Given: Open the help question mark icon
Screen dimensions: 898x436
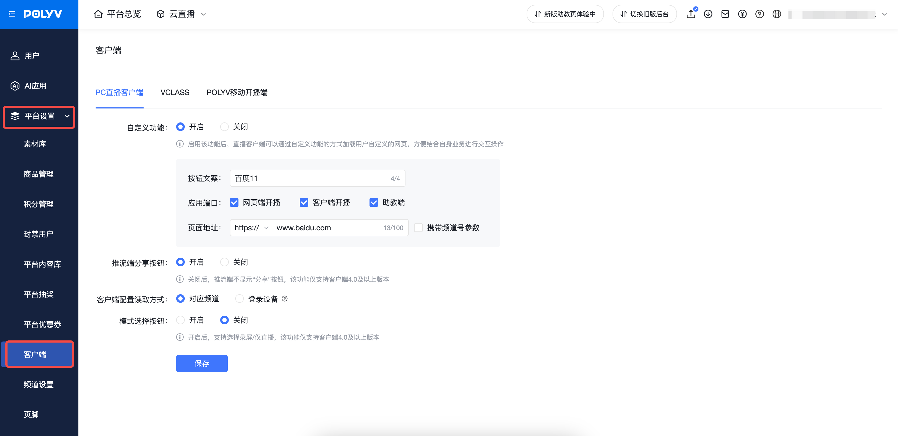Looking at the screenshot, I should tap(760, 14).
